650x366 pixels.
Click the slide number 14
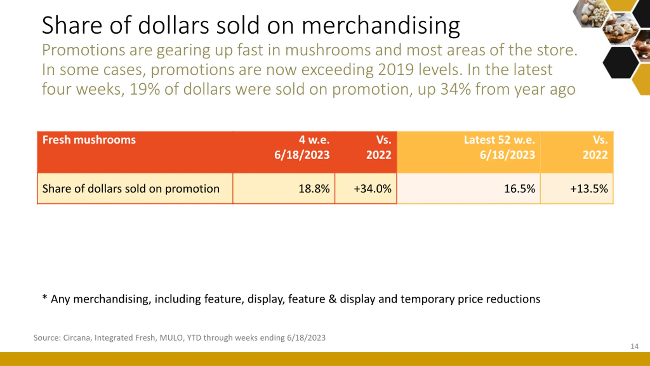(x=635, y=346)
